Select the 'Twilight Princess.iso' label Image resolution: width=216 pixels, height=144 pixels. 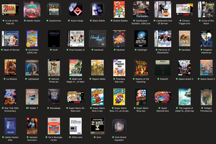point(206,110)
